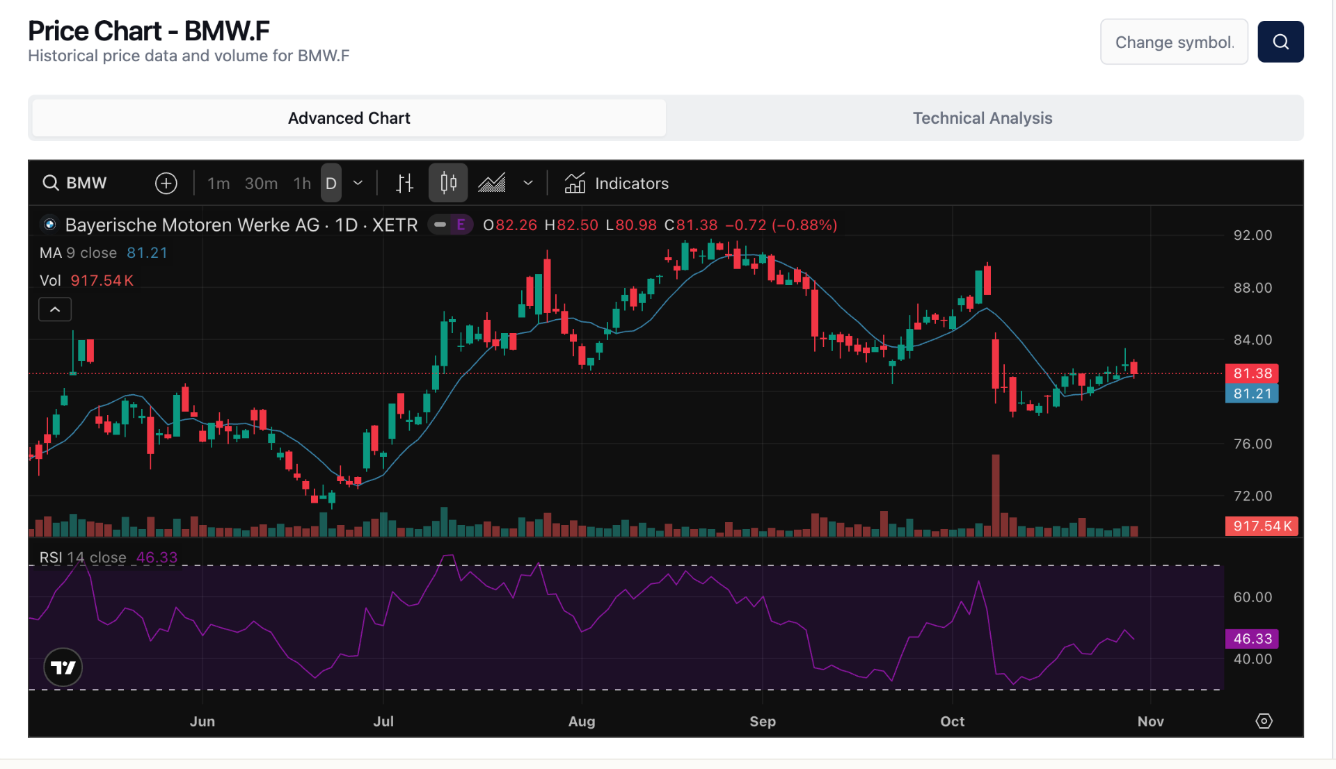The height and width of the screenshot is (769, 1336).
Task: Click the 81.38 last price label
Action: 1252,373
